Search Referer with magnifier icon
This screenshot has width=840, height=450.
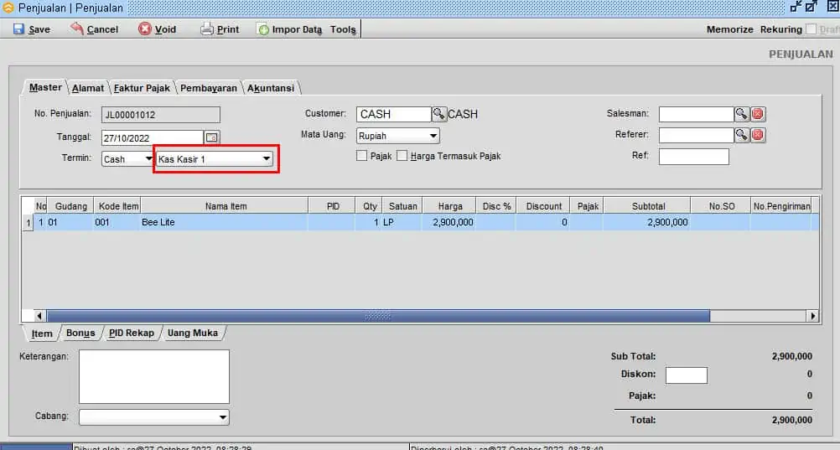(741, 135)
